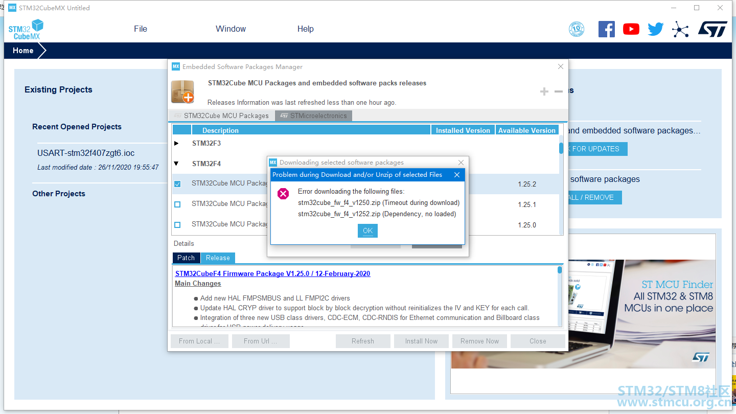The image size is (736, 414).
Task: Click the Close button in packages manager
Action: [x=538, y=341]
